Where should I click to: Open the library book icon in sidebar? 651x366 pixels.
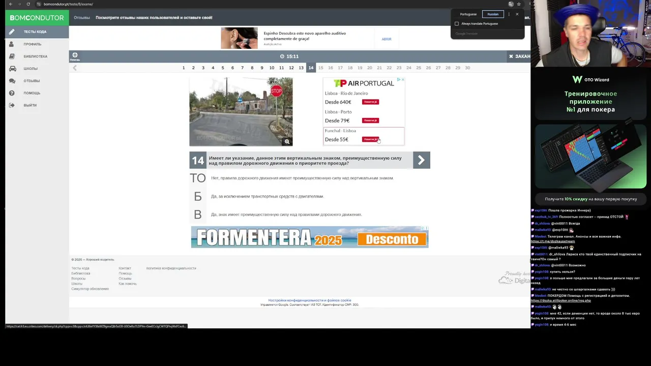click(x=12, y=56)
